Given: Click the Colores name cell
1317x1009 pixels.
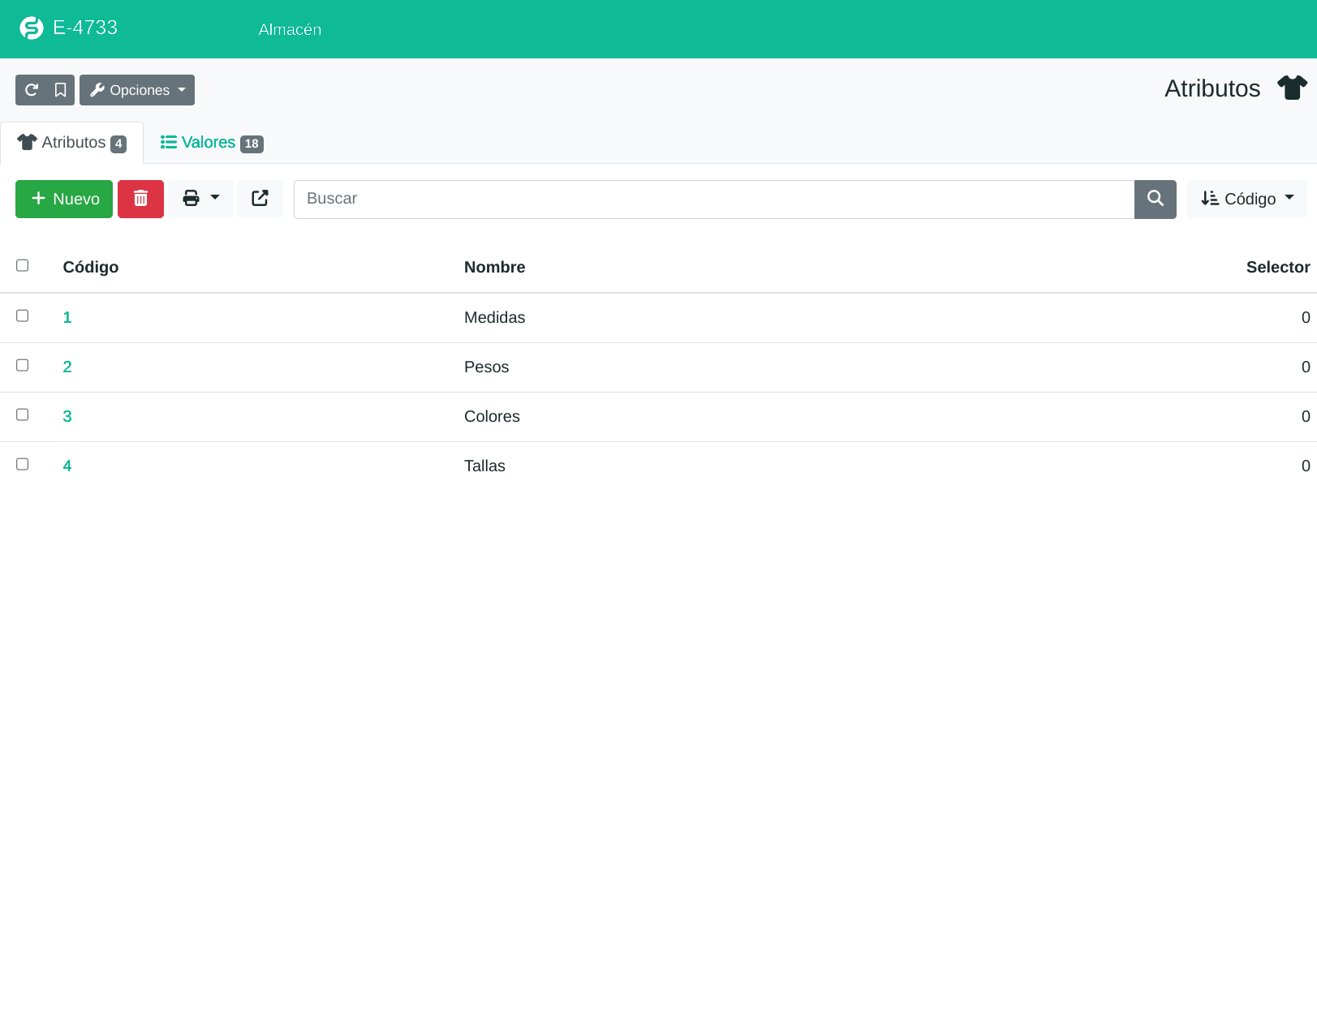Looking at the screenshot, I should pos(492,416).
